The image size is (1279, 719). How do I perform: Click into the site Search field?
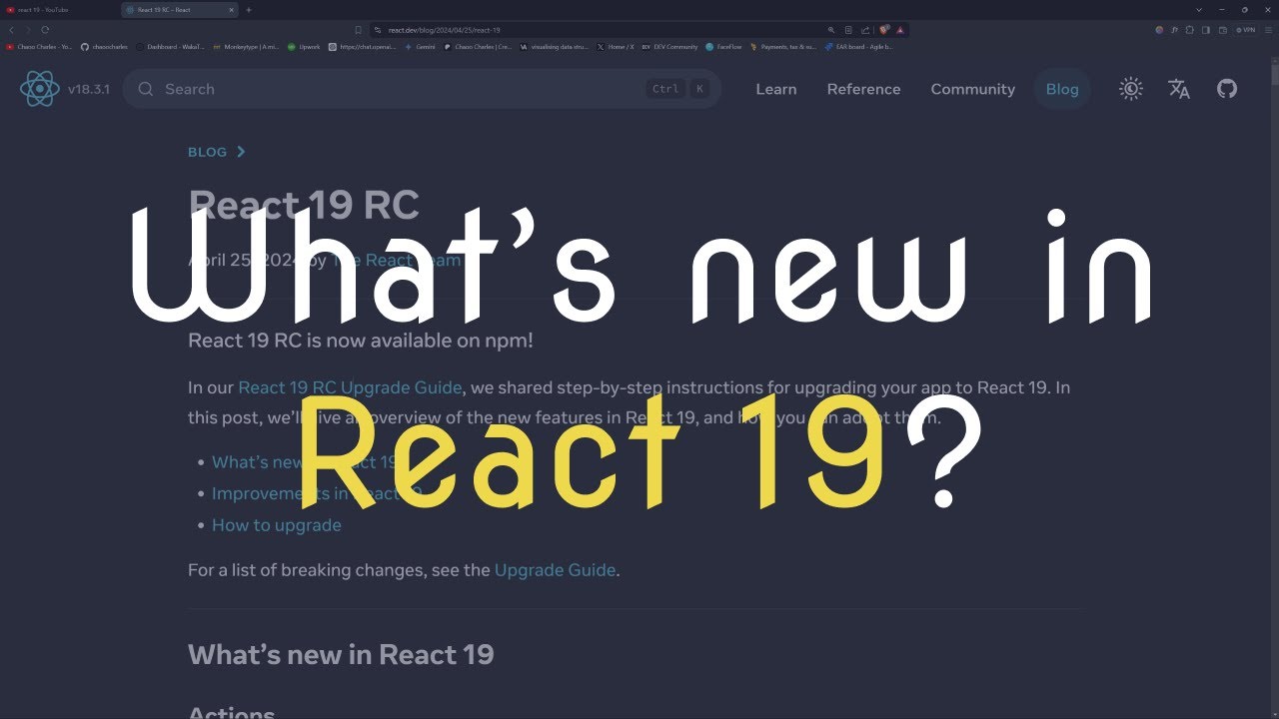(x=422, y=89)
